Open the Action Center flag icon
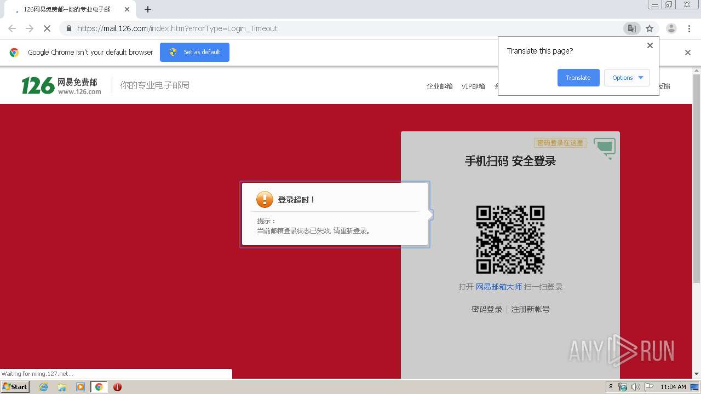Screen dimensions: 701x394 tap(648, 387)
